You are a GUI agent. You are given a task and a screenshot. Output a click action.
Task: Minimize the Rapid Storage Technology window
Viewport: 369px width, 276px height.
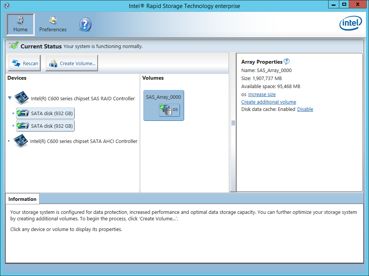tap(334, 4)
